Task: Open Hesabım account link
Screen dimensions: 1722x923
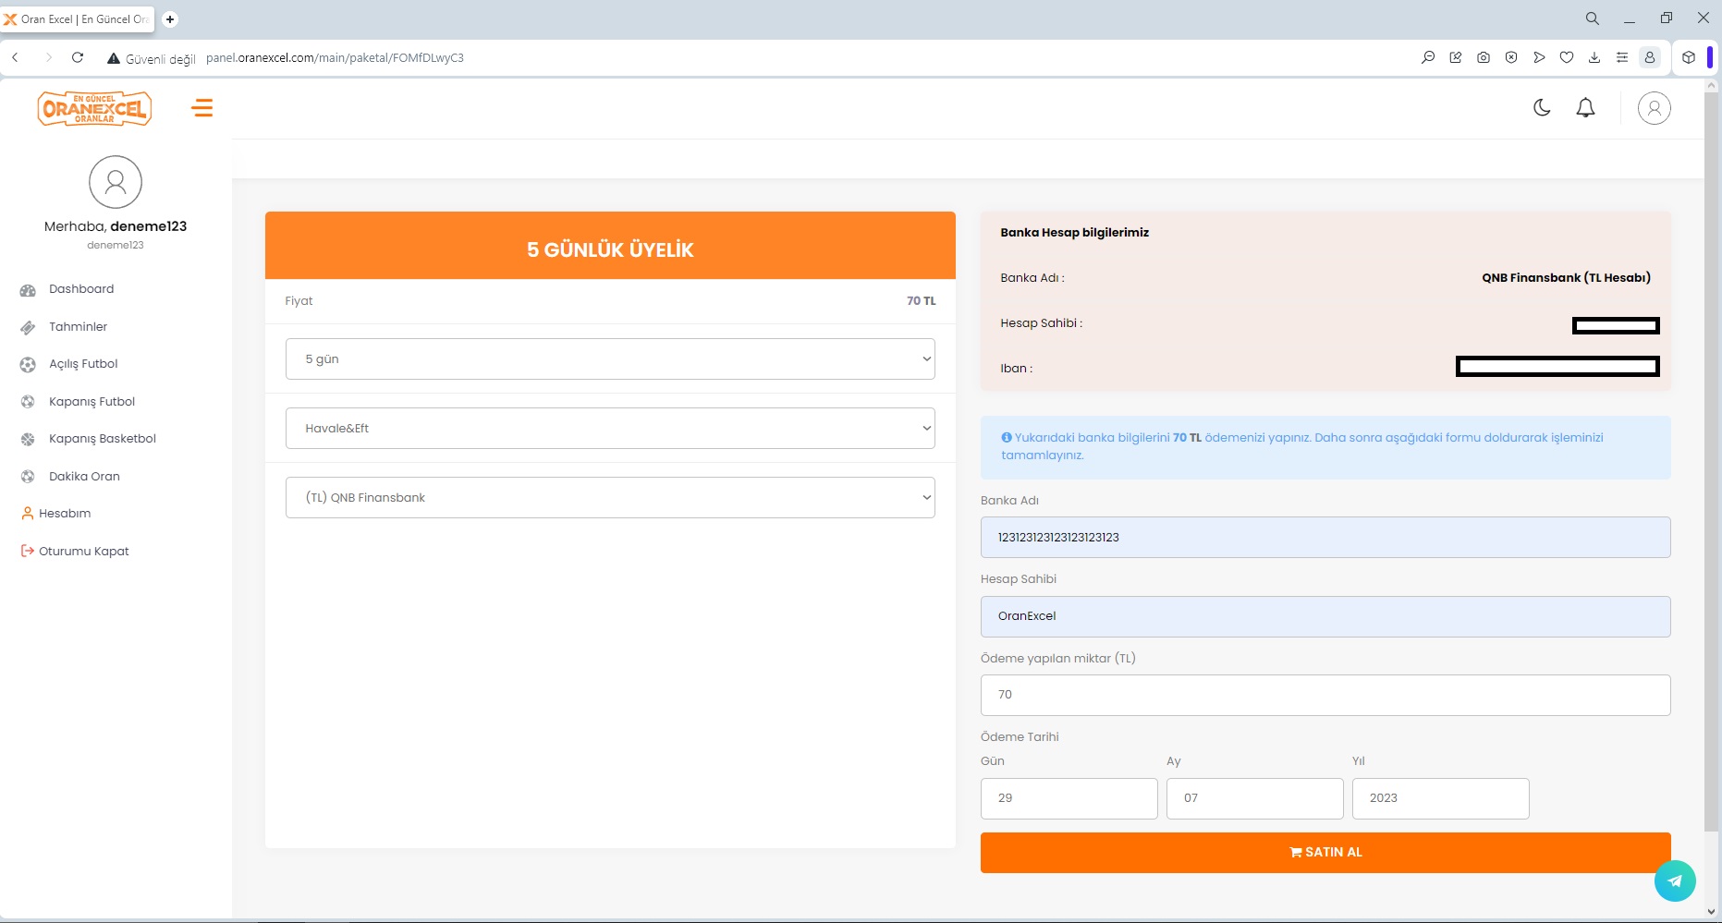Action: click(65, 514)
